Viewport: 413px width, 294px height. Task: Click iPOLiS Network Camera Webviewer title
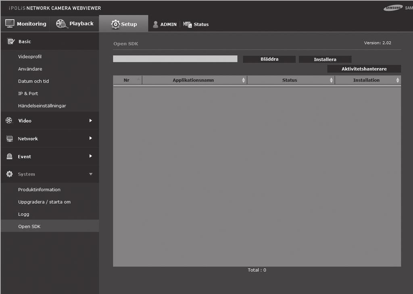click(55, 8)
